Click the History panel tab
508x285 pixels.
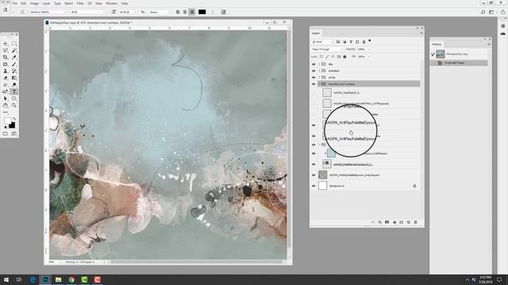tap(437, 44)
